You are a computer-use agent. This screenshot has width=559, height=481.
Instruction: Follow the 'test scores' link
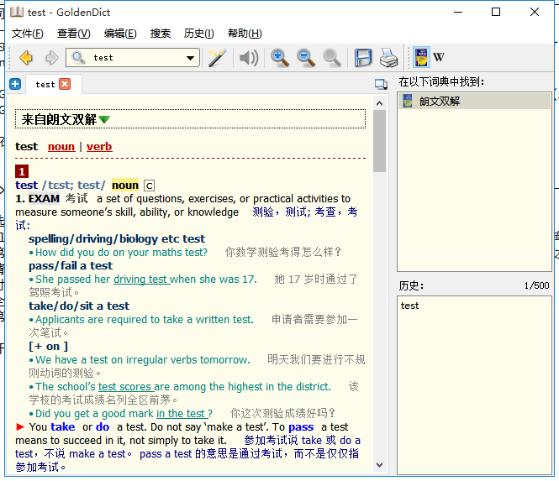click(126, 387)
